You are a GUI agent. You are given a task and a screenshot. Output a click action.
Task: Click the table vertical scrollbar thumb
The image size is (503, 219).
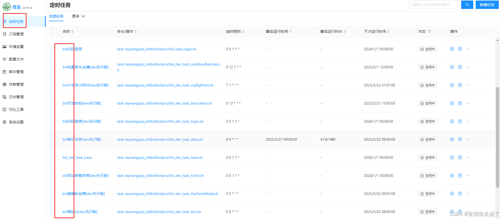pos(497,137)
